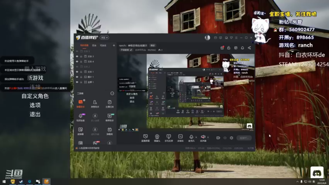This screenshot has width=329, height=185.
Task: Open the 主播任务 tool
Action: coord(109,104)
